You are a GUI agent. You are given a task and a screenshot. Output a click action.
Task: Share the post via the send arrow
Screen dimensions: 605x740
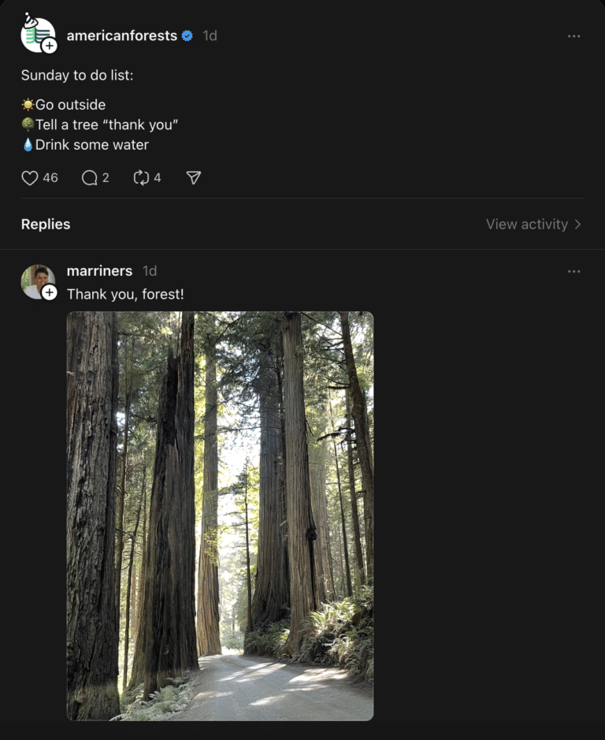pyautogui.click(x=191, y=178)
